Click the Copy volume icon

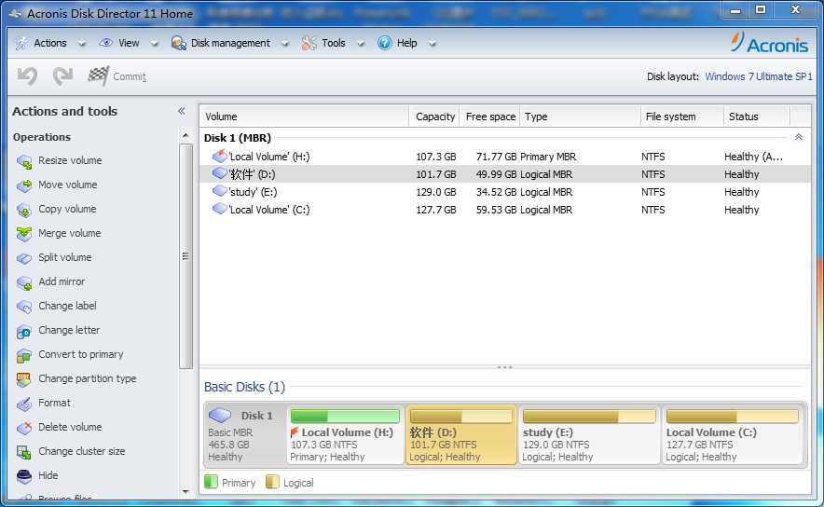coord(24,210)
